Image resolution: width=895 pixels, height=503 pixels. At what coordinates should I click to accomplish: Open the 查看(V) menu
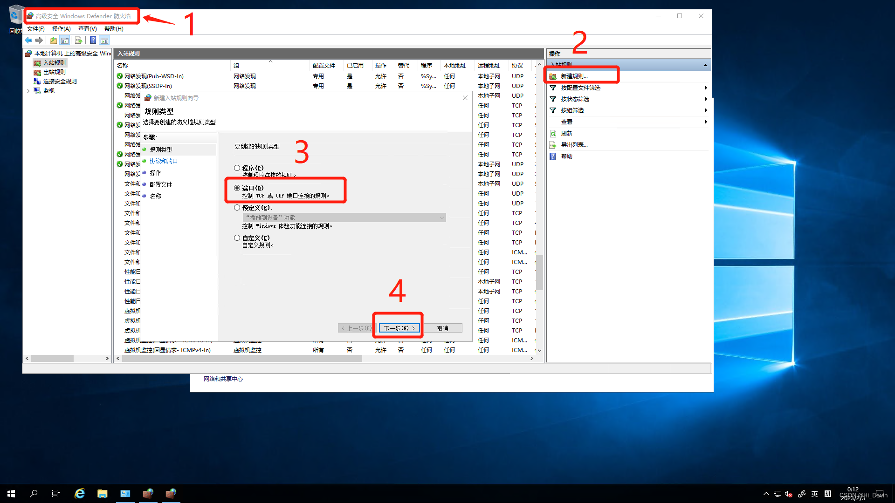(87, 29)
